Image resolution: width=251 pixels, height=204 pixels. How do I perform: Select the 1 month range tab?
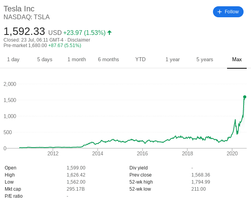pyautogui.click(x=76, y=59)
